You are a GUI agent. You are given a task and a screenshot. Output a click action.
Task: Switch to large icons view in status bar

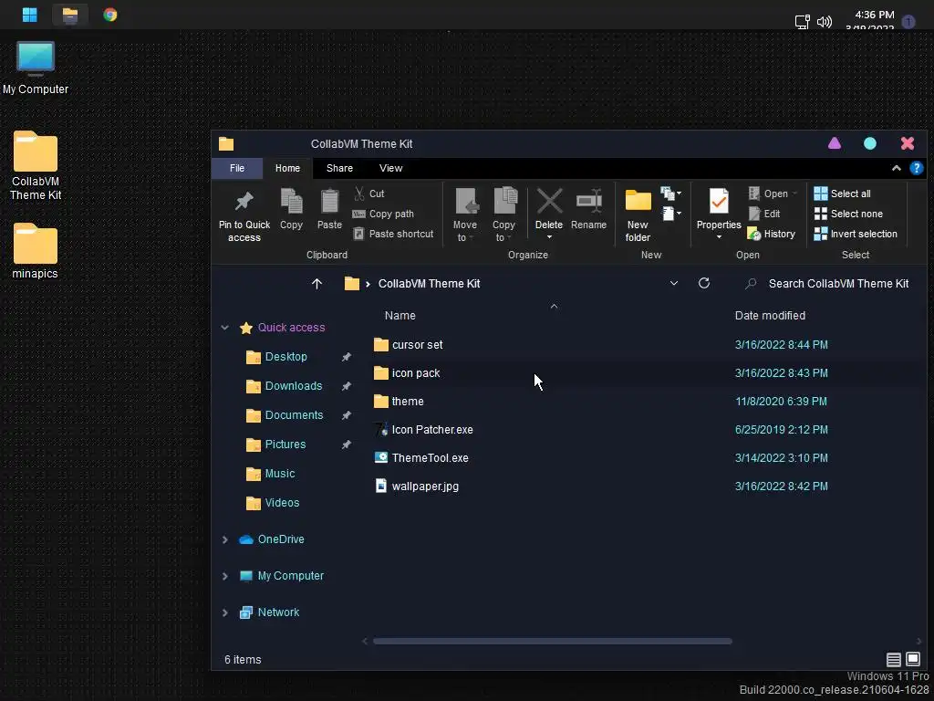point(913,659)
